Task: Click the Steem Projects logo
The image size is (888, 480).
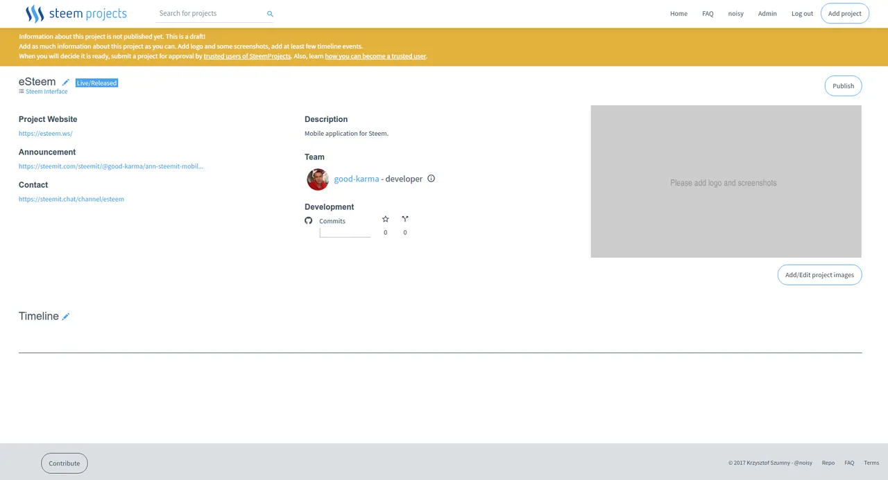Action: click(76, 13)
